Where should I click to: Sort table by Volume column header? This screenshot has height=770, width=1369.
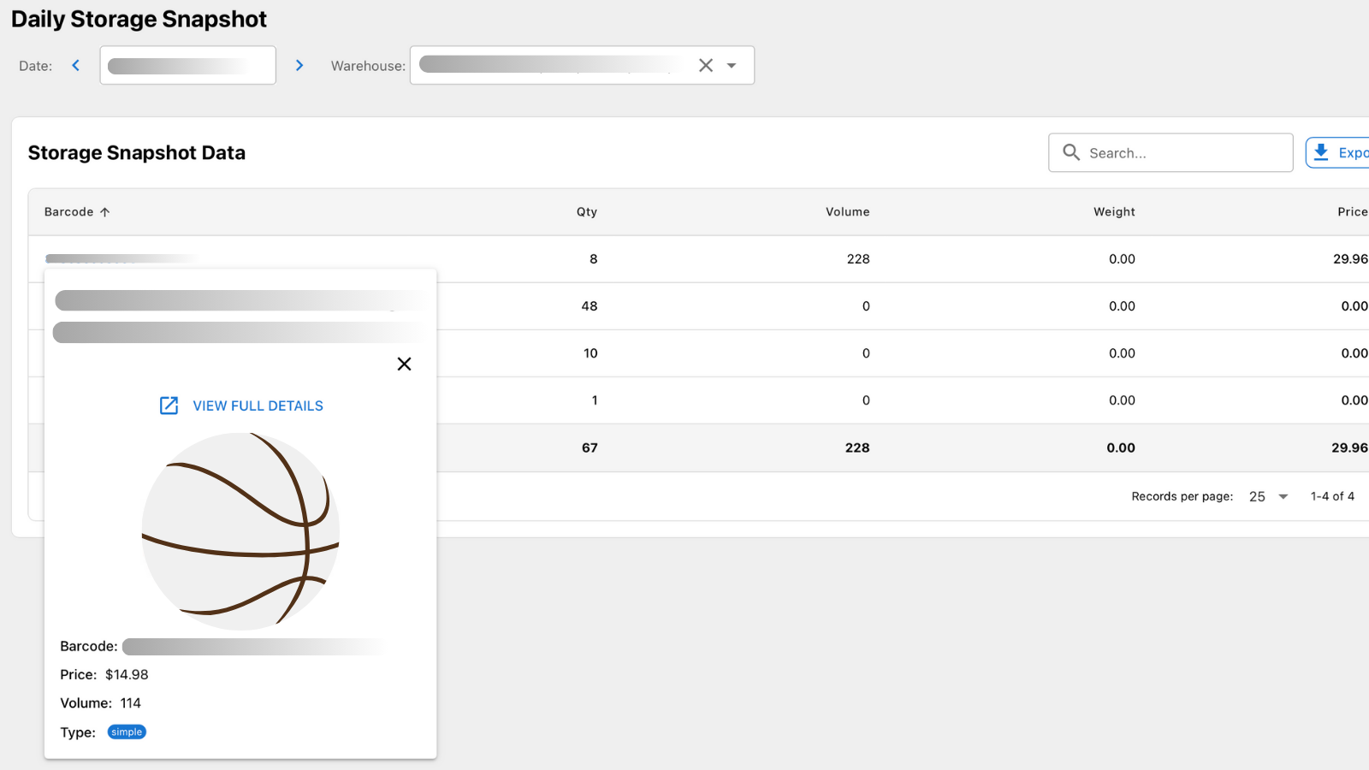(x=847, y=212)
